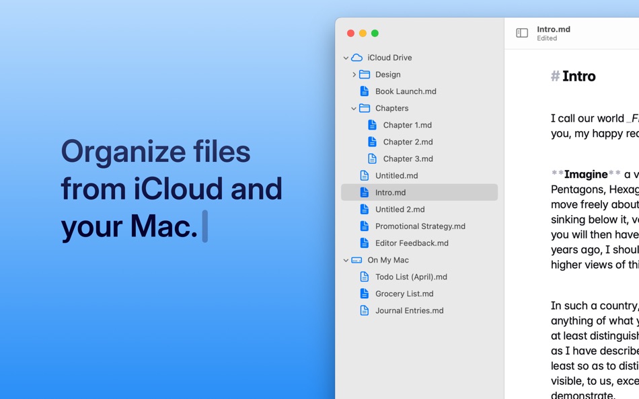Click the Chapter 2.md document icon
Image resolution: width=639 pixels, height=399 pixels.
click(x=372, y=142)
